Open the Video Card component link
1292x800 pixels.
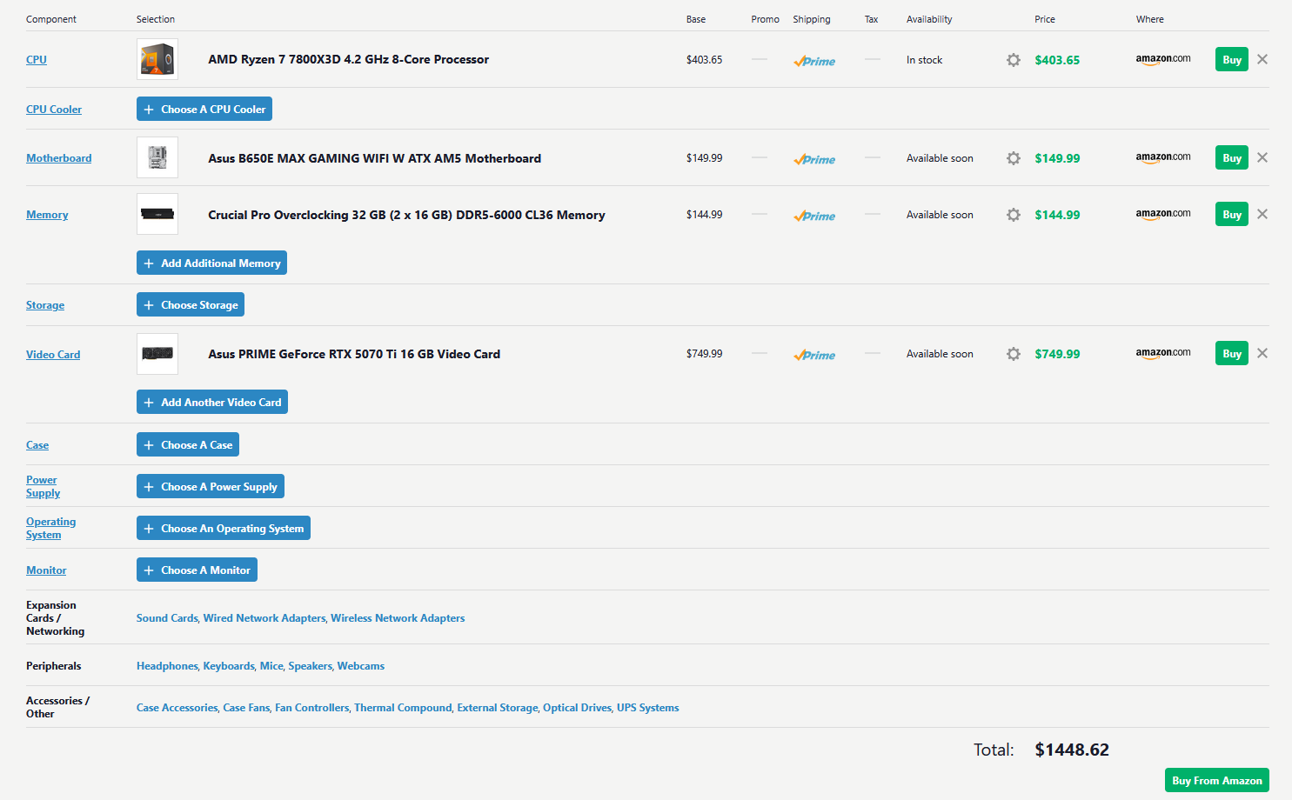click(53, 355)
